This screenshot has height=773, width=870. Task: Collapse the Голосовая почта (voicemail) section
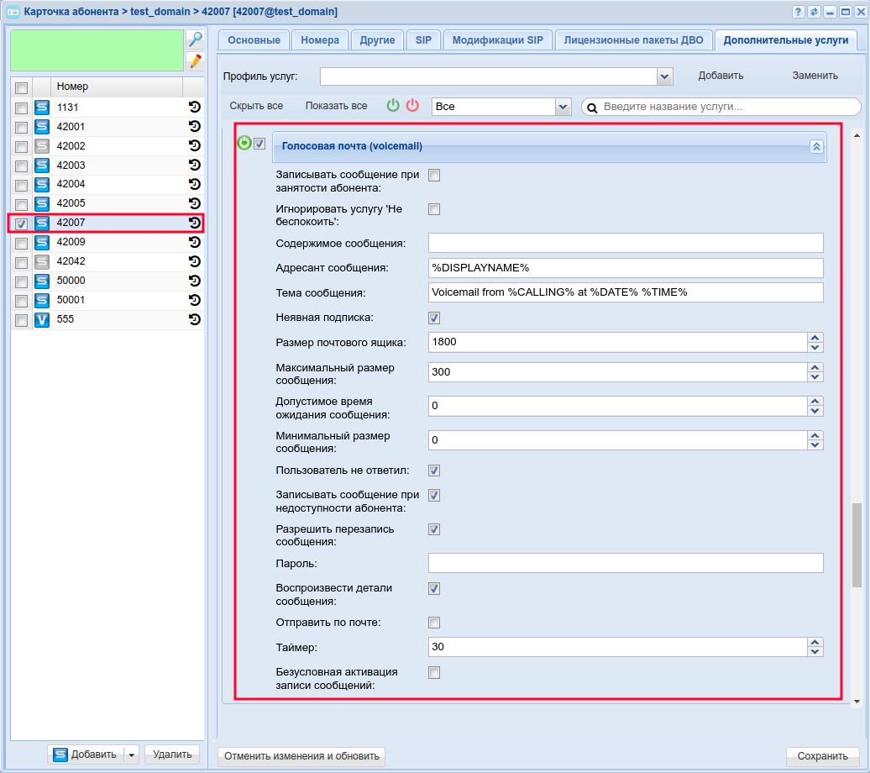[815, 146]
